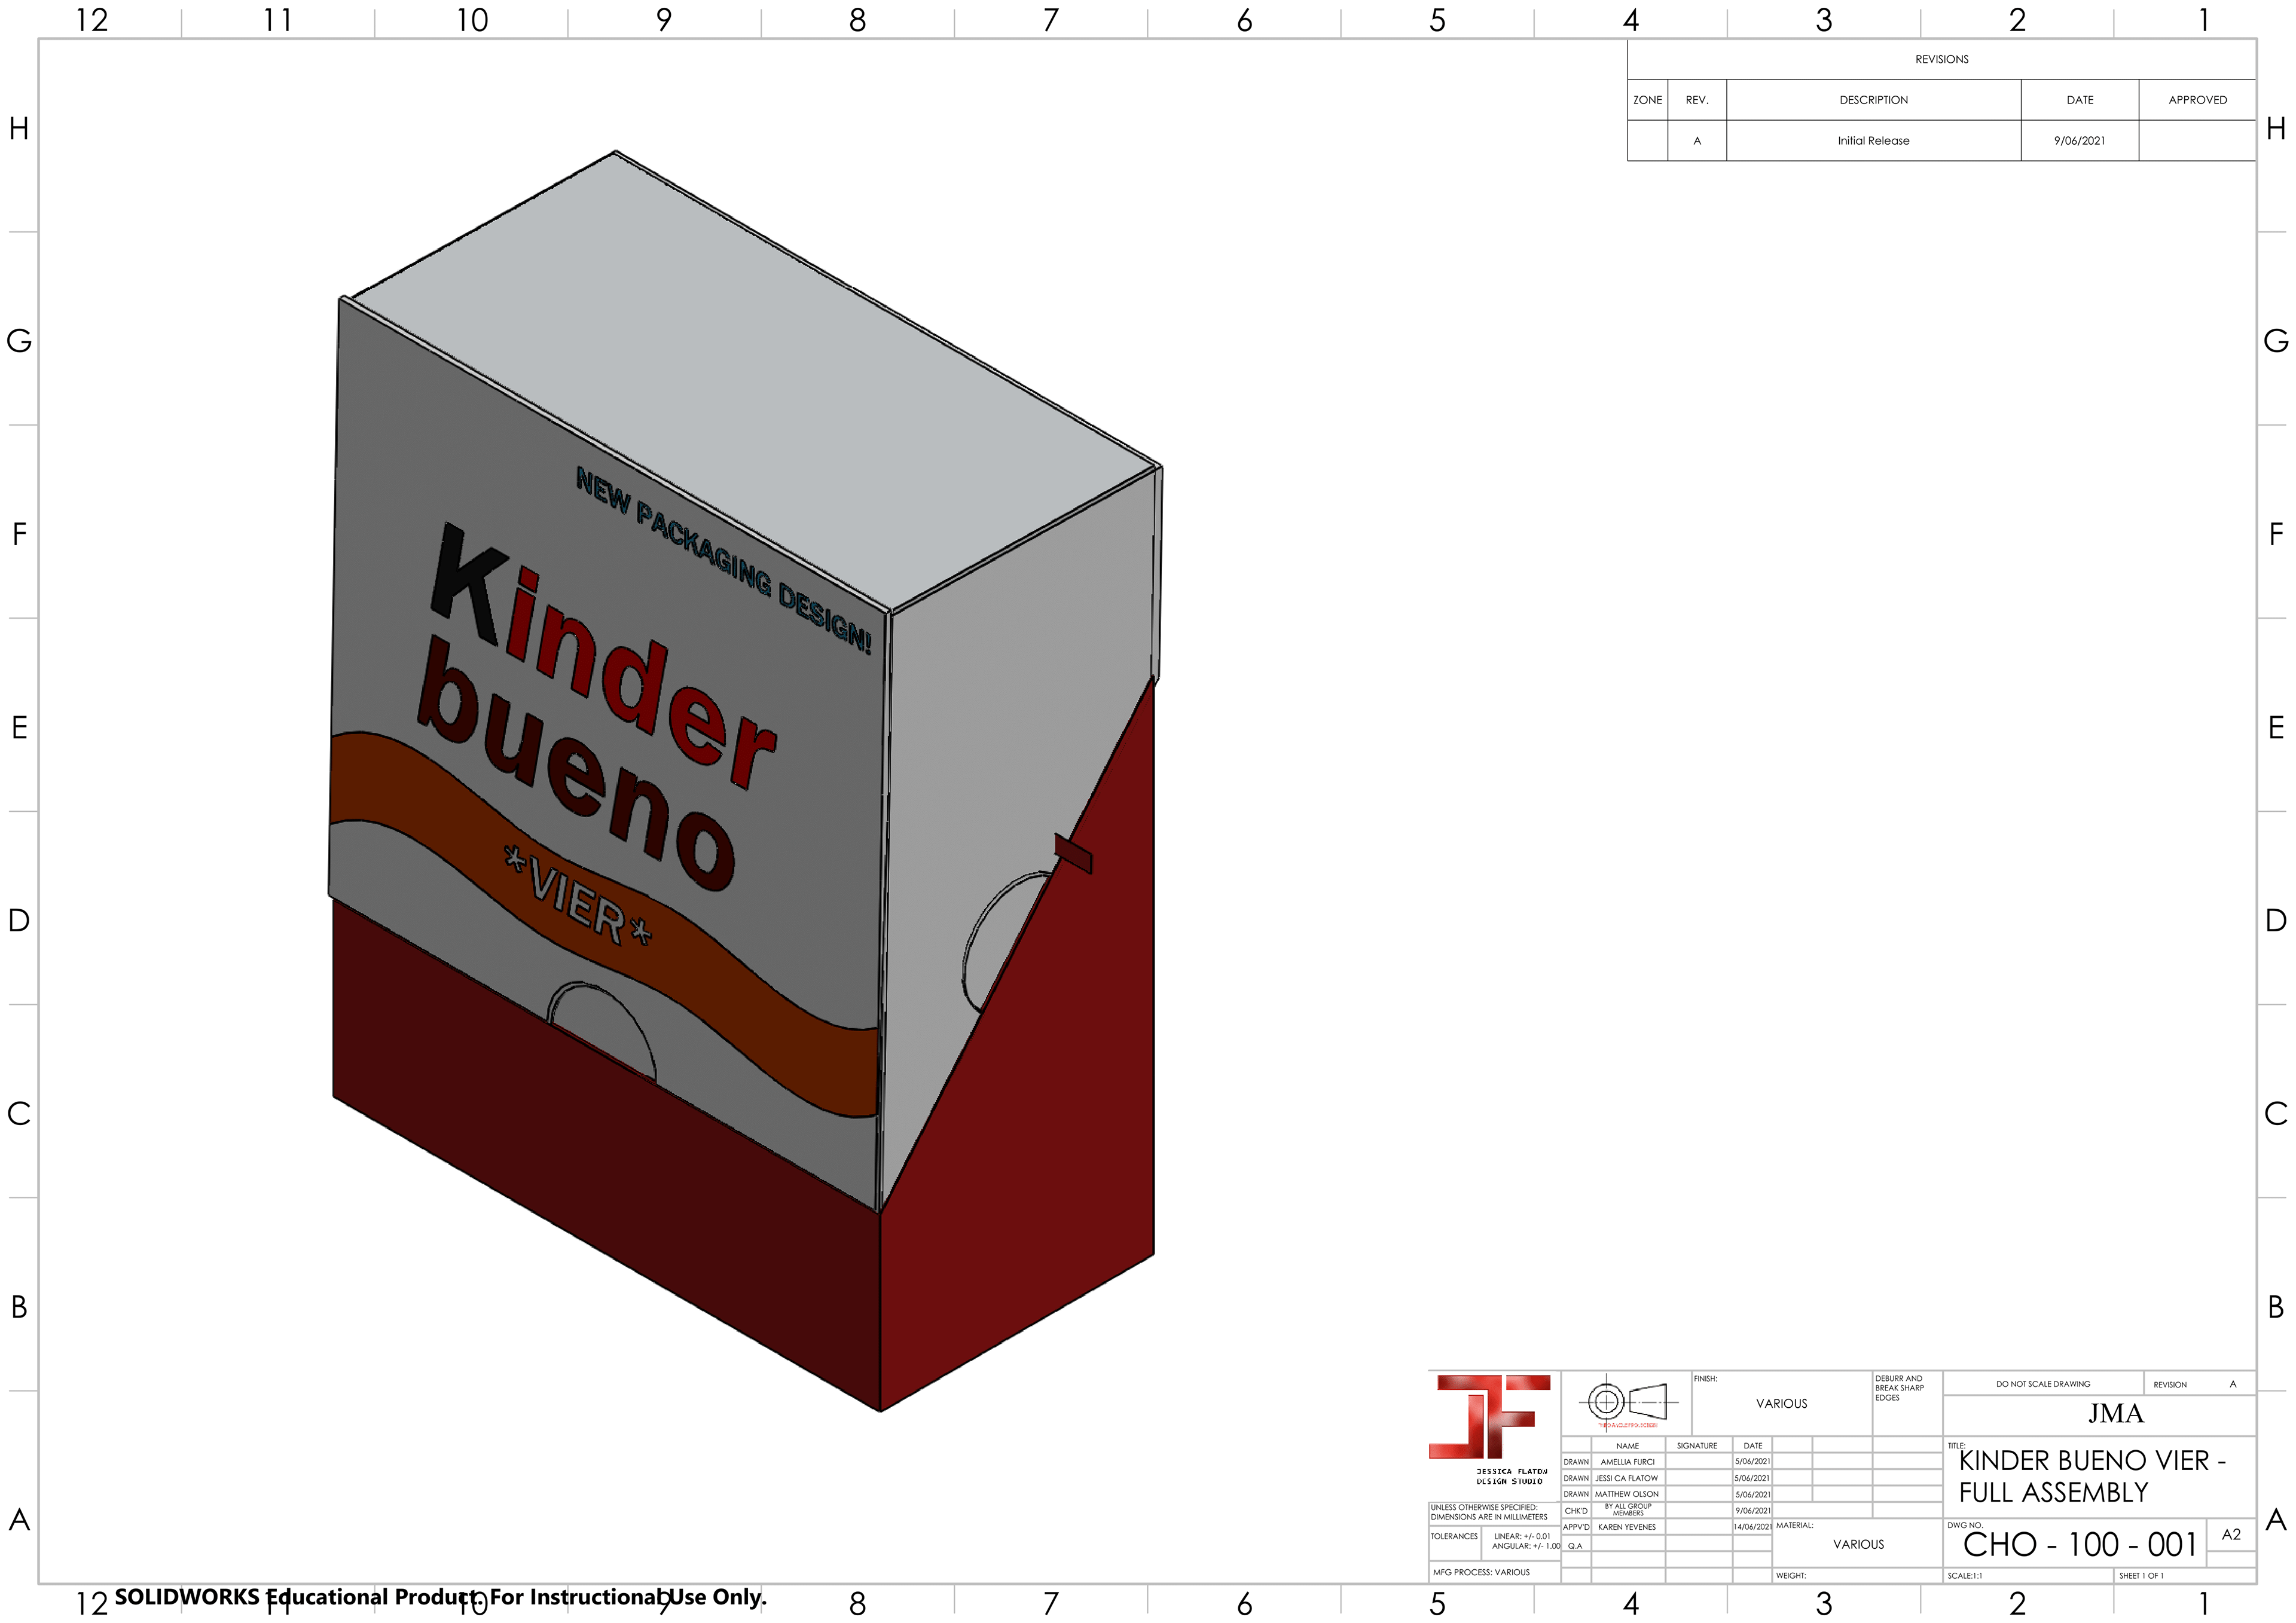
Task: Click the "ANGULAR: +/- 1.00" tolerance
Action: (1526, 1546)
